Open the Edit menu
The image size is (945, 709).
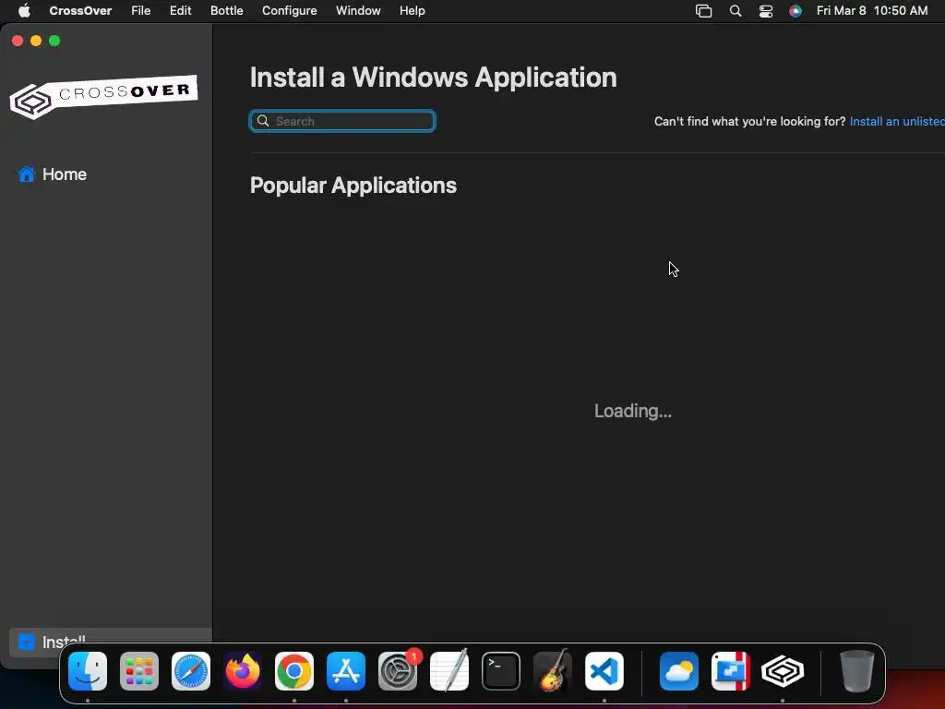[180, 11]
